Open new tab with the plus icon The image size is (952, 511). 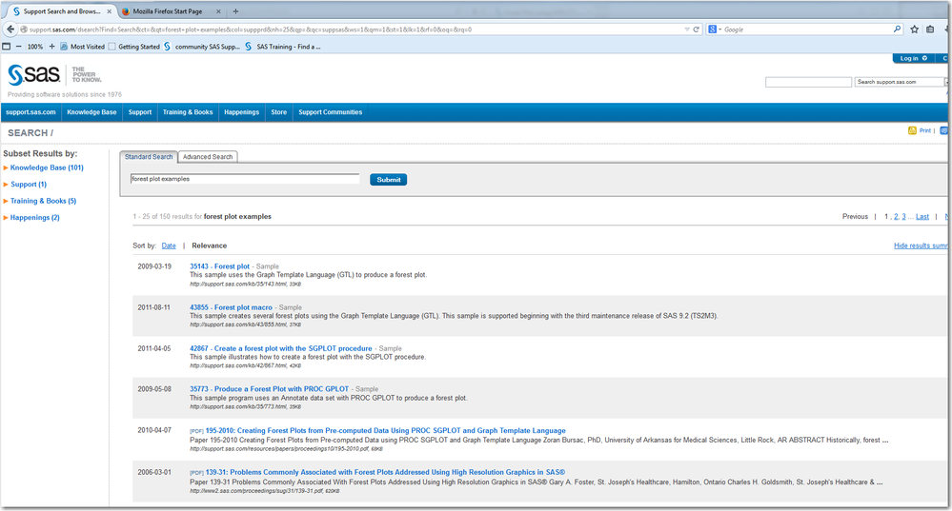(x=235, y=10)
